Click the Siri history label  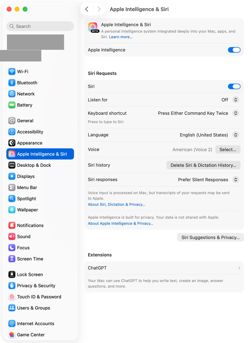tap(99, 165)
